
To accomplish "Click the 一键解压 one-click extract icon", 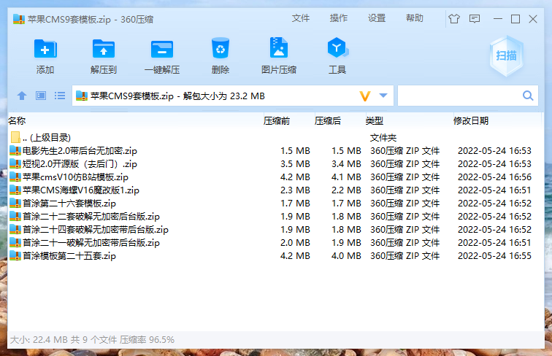I will pyautogui.click(x=162, y=49).
